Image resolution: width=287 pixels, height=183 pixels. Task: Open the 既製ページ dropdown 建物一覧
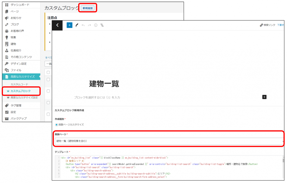(x=169, y=141)
